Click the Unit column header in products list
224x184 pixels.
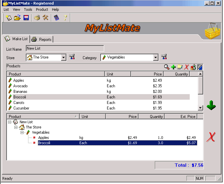[118, 74]
